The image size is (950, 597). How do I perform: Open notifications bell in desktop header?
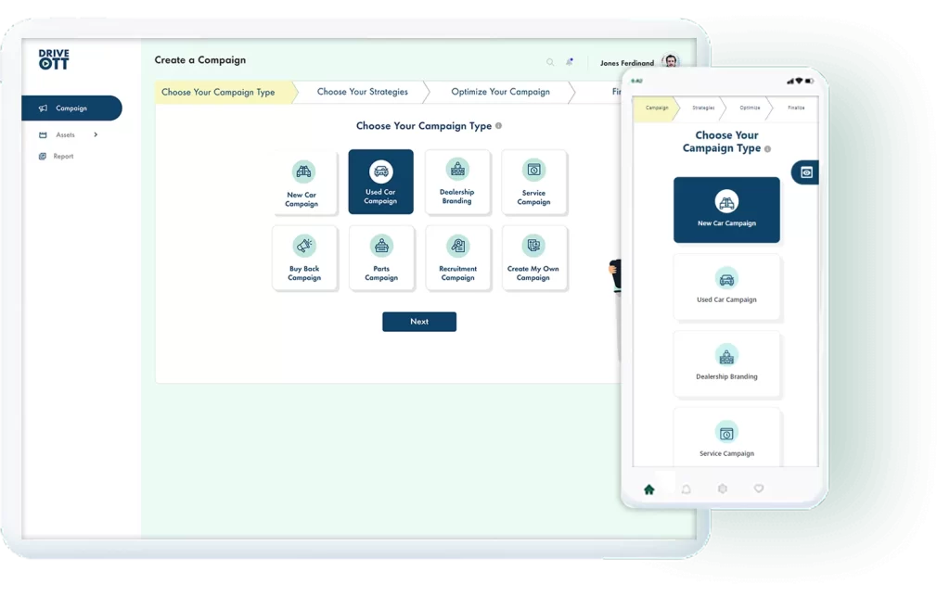click(570, 62)
